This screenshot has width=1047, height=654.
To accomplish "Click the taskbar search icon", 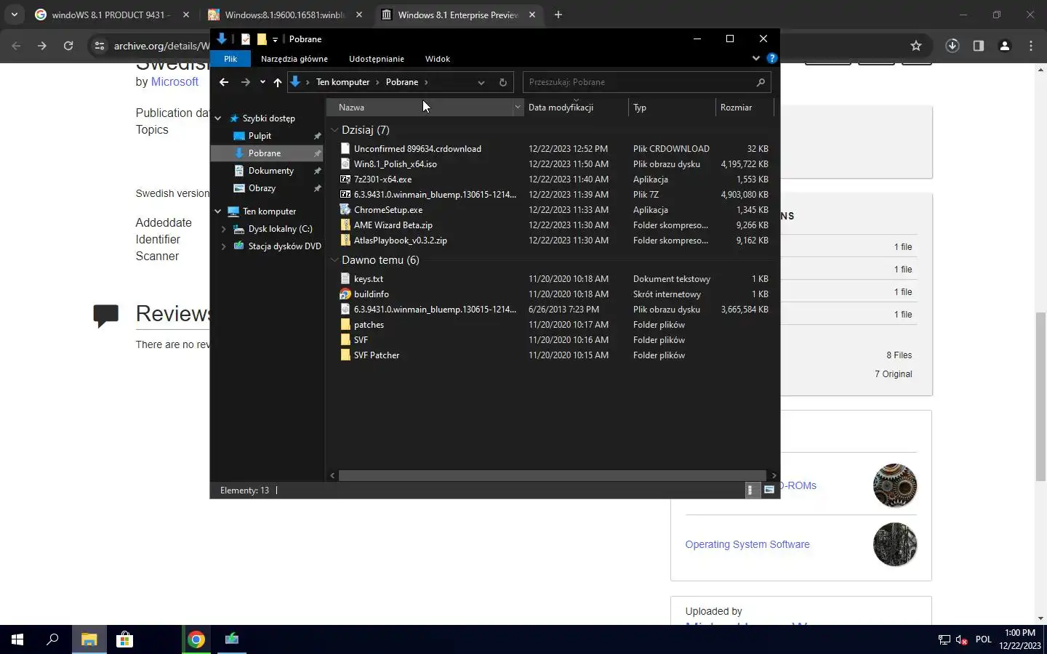I will (x=52, y=639).
